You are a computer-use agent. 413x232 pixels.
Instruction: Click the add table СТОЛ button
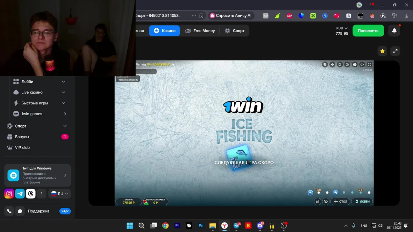[340, 201]
